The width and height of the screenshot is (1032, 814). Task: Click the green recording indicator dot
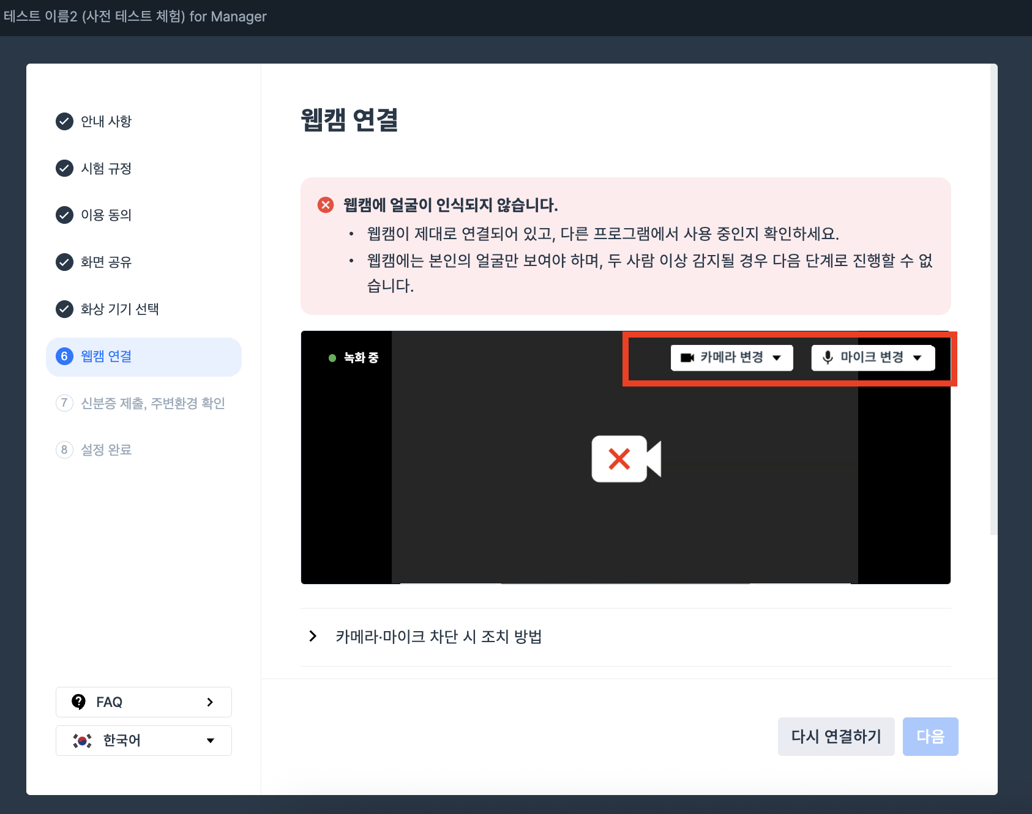[x=332, y=358]
